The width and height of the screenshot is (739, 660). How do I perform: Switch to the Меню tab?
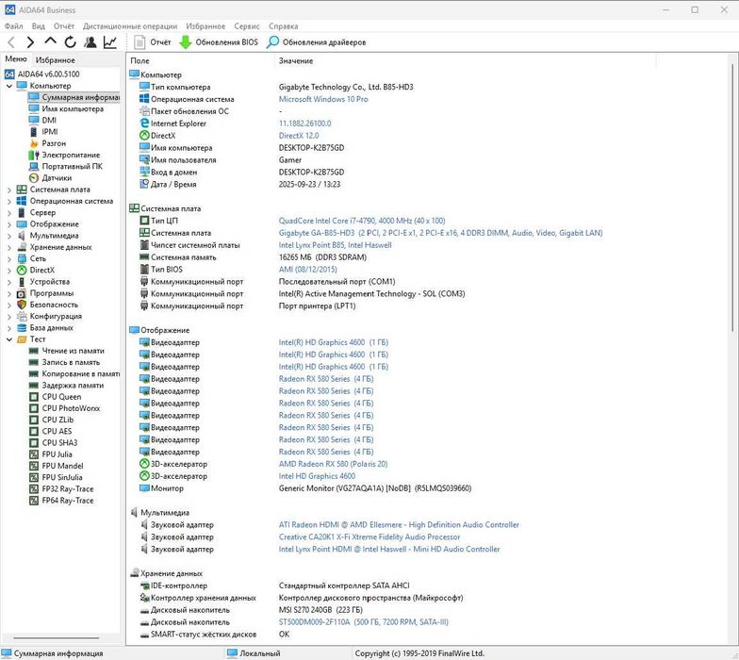click(x=16, y=59)
